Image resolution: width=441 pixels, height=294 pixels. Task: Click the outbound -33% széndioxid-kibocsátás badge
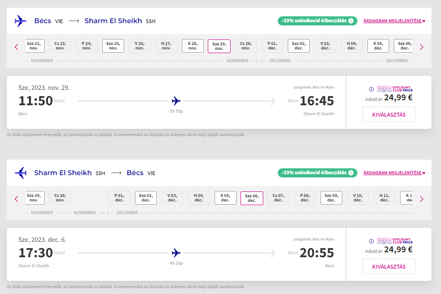[x=314, y=21]
